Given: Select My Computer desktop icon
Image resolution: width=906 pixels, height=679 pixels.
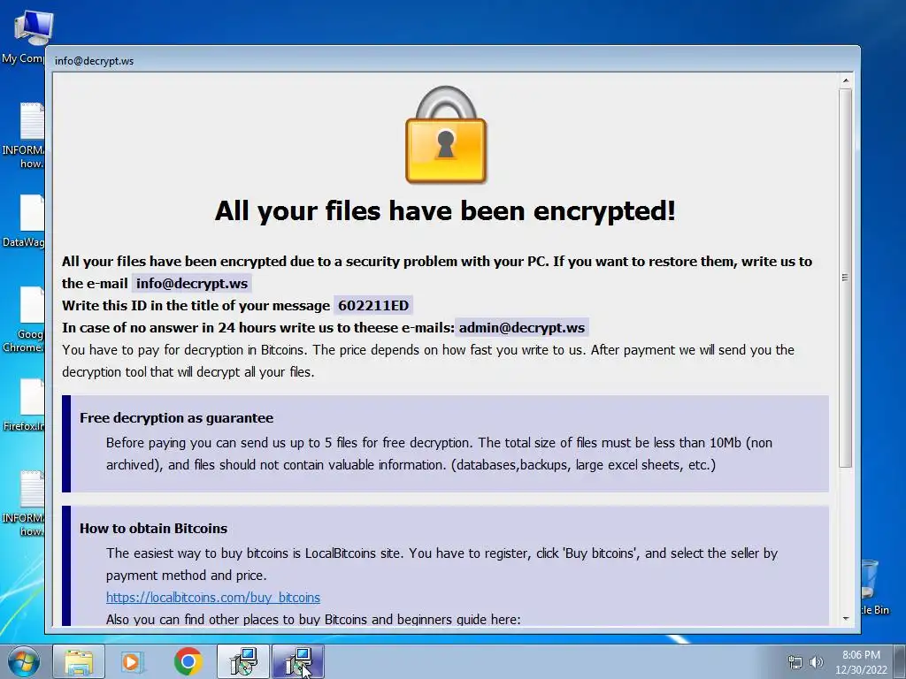Looking at the screenshot, I should [x=24, y=37].
